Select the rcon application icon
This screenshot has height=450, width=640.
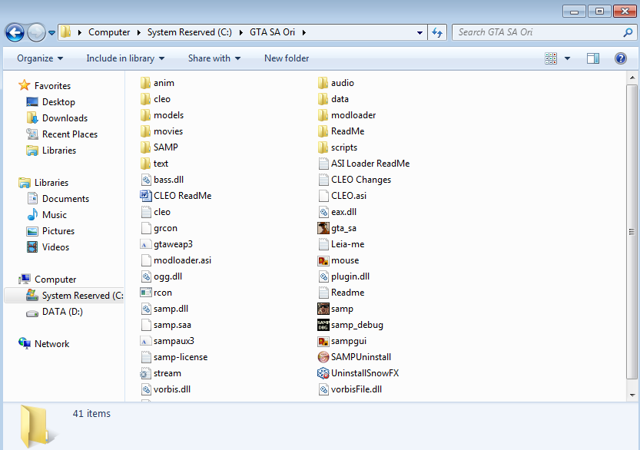[146, 293]
